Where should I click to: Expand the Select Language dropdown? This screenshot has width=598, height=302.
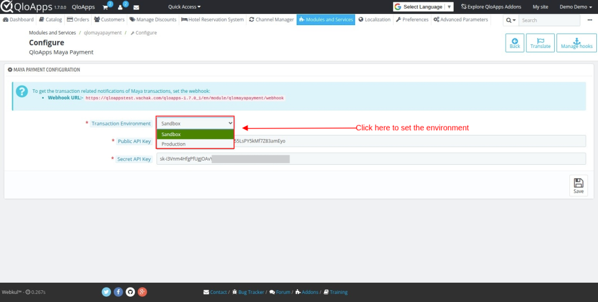click(423, 7)
